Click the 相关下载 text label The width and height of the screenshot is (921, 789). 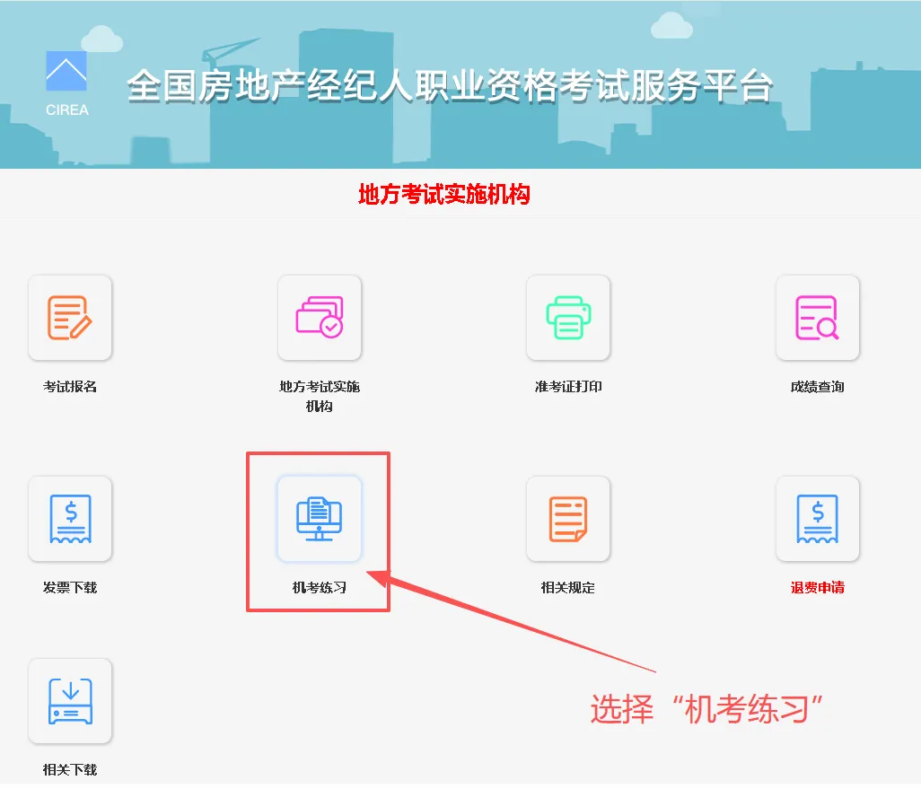(x=70, y=769)
